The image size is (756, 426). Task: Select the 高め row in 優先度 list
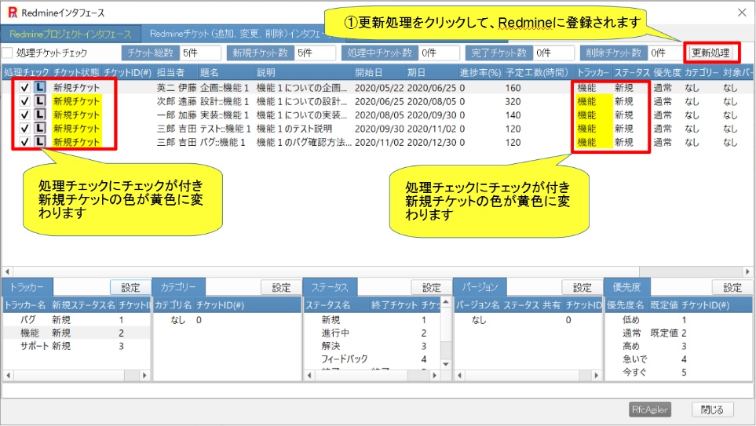[678, 345]
